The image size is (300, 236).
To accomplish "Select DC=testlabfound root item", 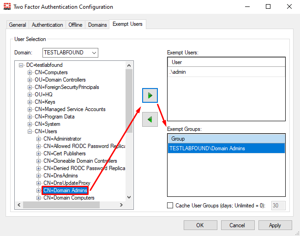I will point(44,65).
